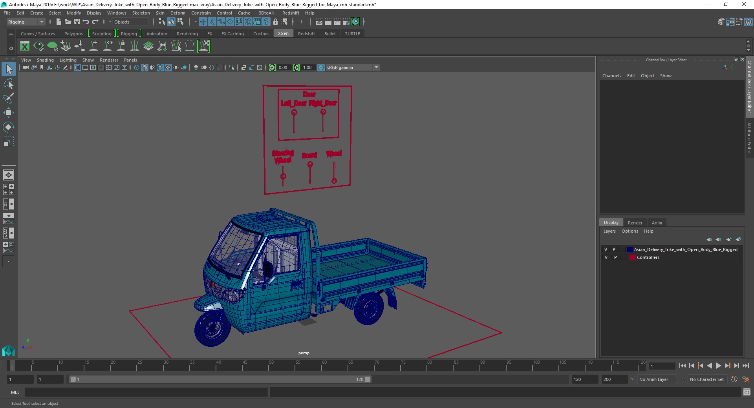Activate the Lasso select tool
754x408 pixels.
point(8,84)
